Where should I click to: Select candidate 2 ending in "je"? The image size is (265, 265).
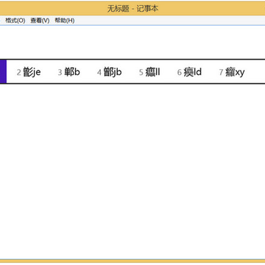29,72
